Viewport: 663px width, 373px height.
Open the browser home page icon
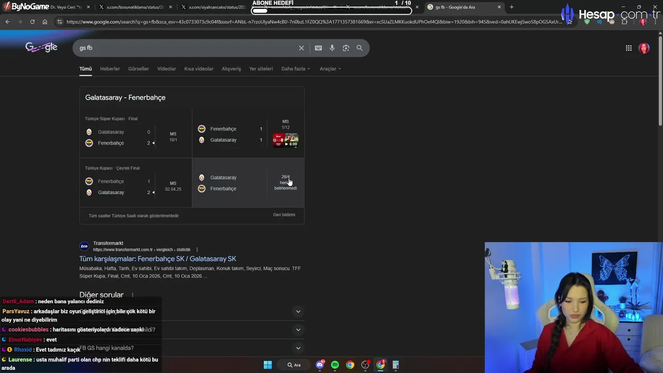[45, 22]
